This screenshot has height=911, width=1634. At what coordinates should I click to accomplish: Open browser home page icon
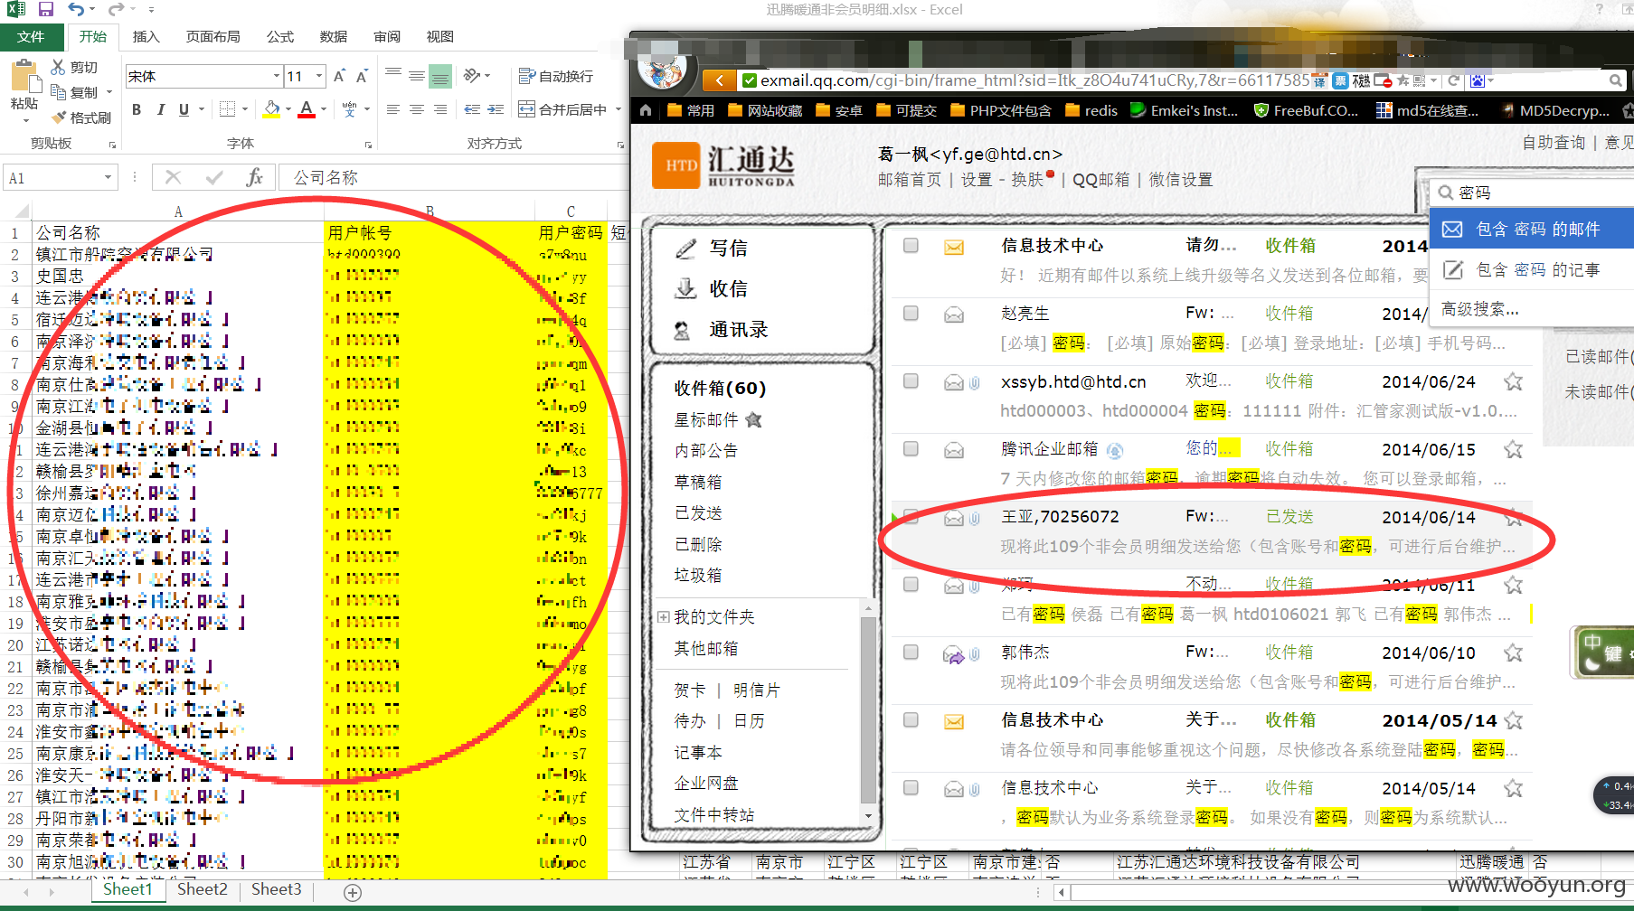tap(646, 110)
